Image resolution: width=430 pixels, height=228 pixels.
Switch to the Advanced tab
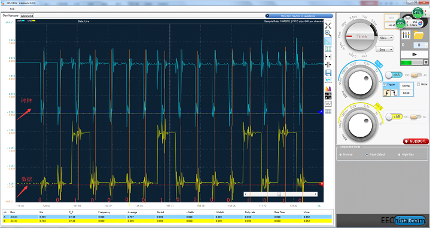(x=27, y=16)
